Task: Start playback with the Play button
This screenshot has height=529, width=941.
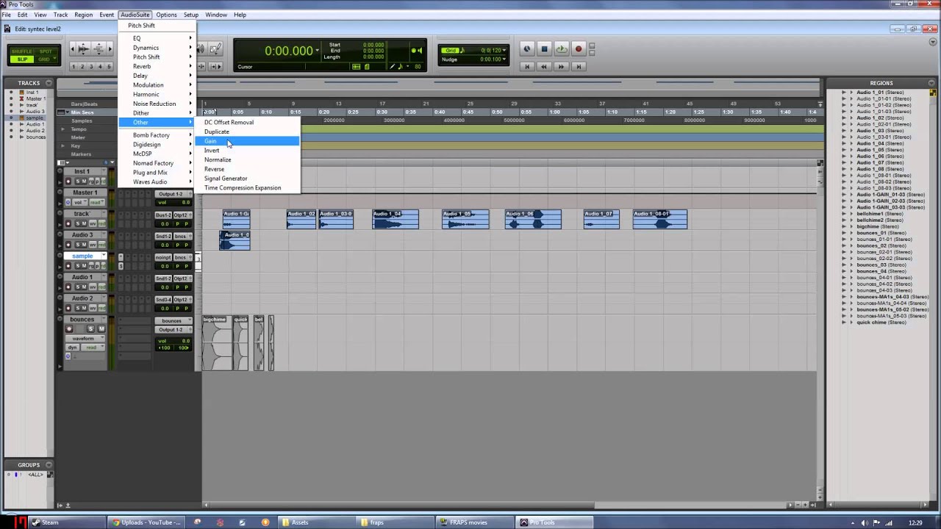Action: pyautogui.click(x=561, y=49)
